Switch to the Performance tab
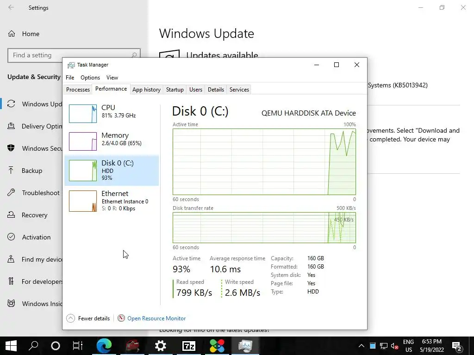The width and height of the screenshot is (474, 355). (111, 89)
